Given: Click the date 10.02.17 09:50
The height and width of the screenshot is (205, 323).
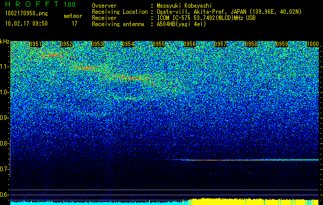Looking at the screenshot, I should coord(26,24).
